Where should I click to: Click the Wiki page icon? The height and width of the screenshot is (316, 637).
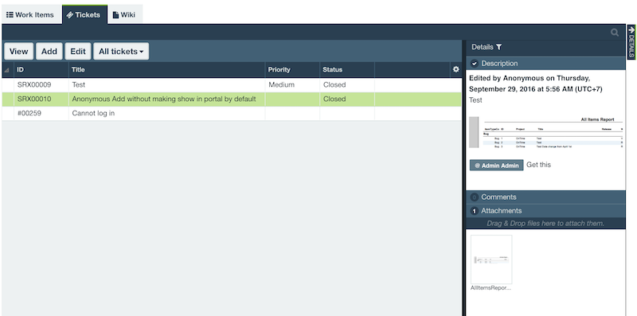coord(115,14)
